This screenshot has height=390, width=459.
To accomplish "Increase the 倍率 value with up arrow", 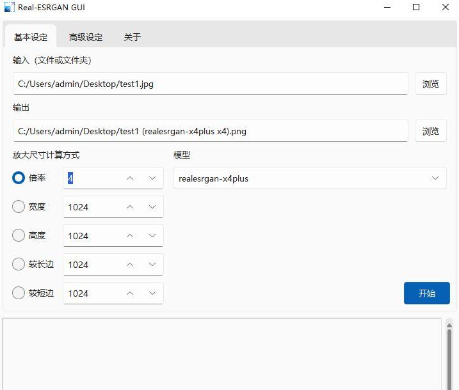I will coord(130,178).
